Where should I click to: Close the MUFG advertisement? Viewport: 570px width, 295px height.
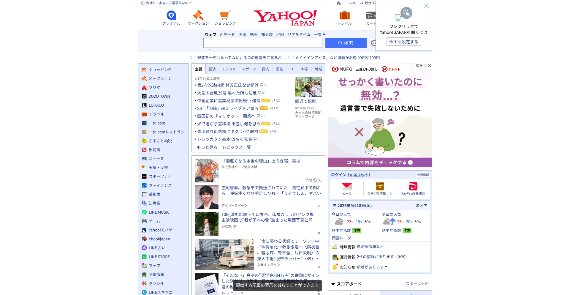pyautogui.click(x=429, y=65)
